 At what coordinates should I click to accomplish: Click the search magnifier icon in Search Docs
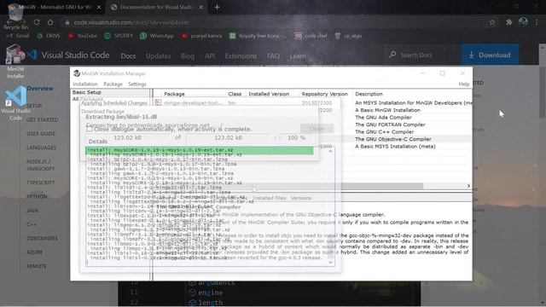pyautogui.click(x=392, y=55)
